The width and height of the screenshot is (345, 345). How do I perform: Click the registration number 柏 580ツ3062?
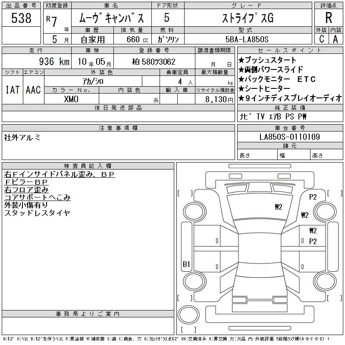point(154,62)
